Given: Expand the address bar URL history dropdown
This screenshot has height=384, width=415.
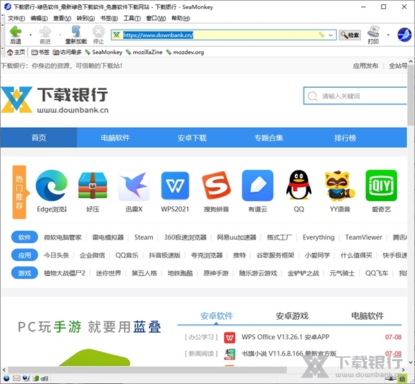Looking at the screenshot, I should [x=331, y=35].
